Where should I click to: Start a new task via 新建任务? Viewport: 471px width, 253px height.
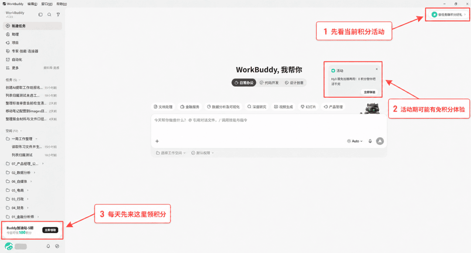[x=32, y=26]
